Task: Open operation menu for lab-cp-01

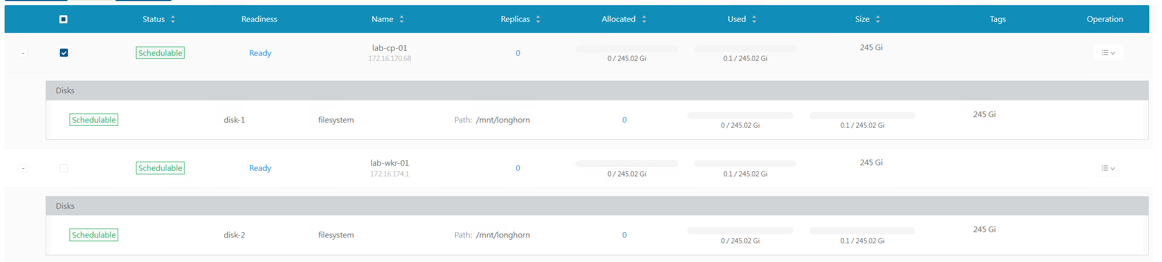Action: pyautogui.click(x=1108, y=53)
